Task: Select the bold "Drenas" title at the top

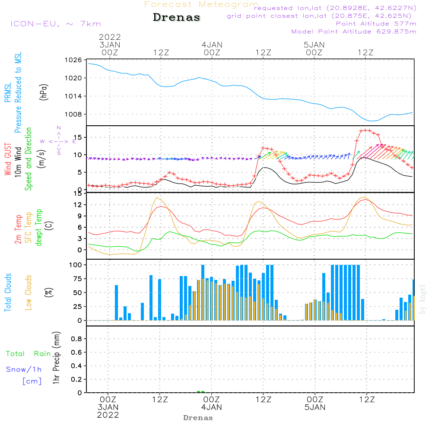Action: click(x=177, y=17)
